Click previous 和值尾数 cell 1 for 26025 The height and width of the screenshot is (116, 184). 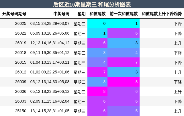click(x=124, y=23)
